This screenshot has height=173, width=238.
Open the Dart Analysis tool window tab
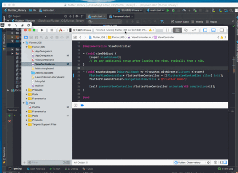(x=36, y=169)
